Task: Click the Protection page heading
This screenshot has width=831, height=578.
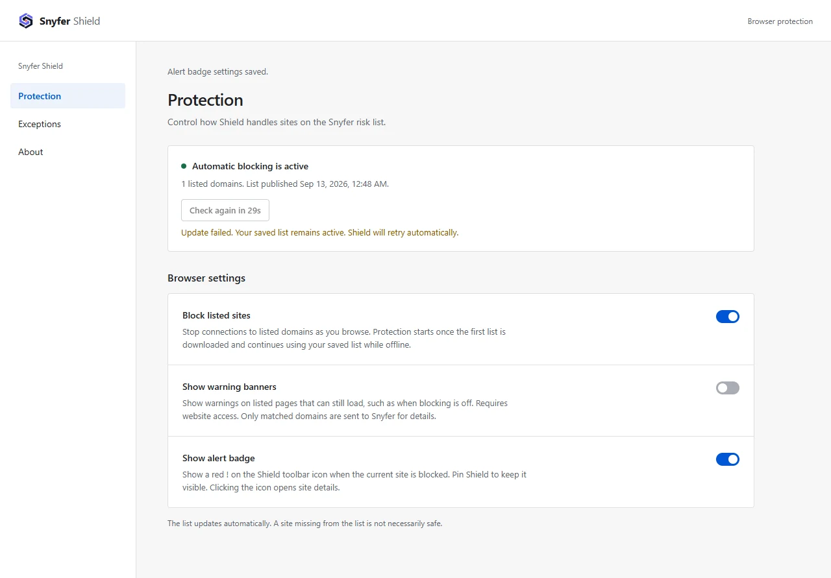Action: 205,100
